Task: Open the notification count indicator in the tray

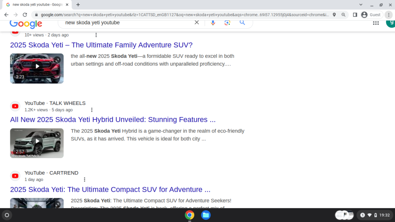Action: tap(363, 215)
